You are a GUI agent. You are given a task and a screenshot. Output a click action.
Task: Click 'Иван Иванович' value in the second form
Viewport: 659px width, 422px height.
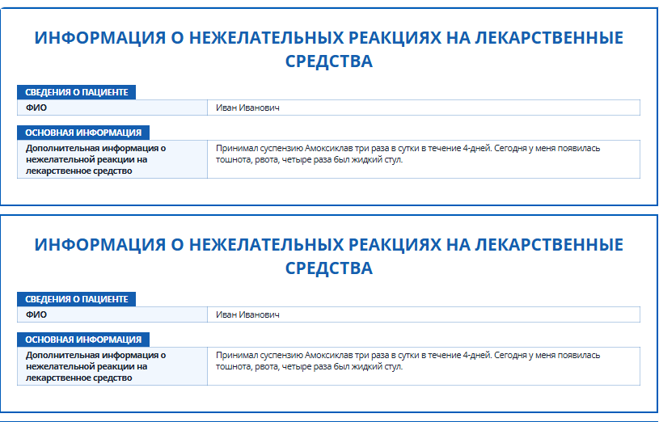247,314
